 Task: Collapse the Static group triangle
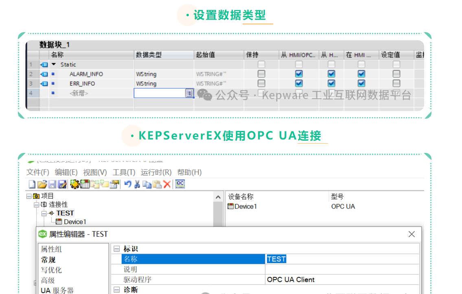tap(54, 64)
